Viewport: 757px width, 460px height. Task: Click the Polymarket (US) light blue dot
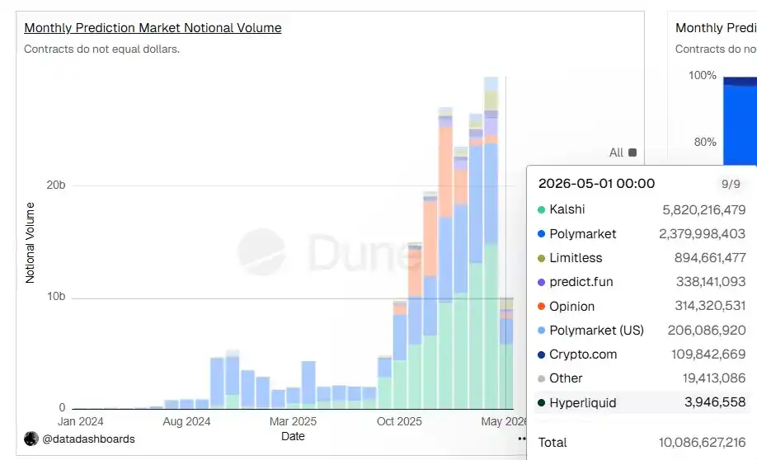[541, 330]
